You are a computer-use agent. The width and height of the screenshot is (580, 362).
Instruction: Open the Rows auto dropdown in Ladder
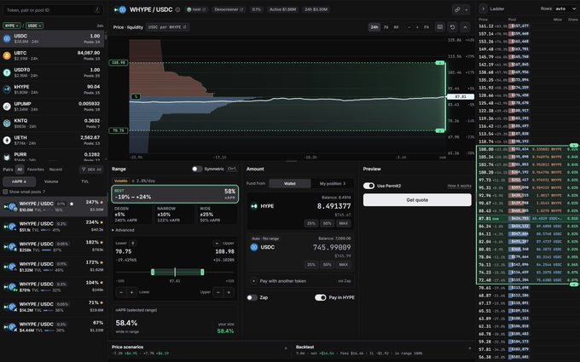(x=565, y=9)
